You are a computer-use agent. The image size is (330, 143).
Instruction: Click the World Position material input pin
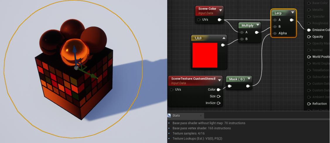click(309, 57)
